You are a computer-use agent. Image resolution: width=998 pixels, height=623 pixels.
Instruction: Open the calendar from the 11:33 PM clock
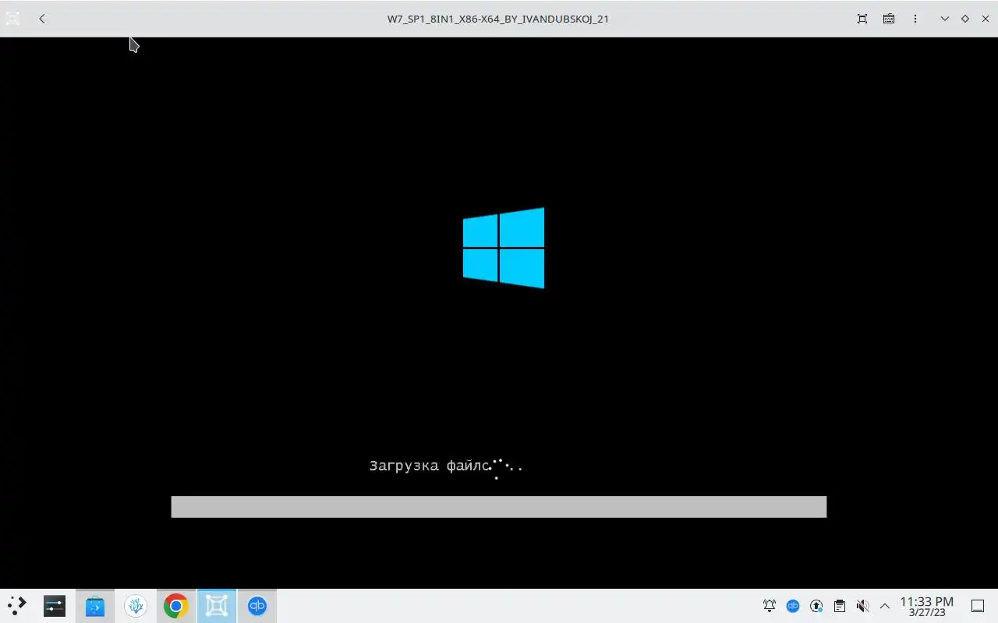pos(927,606)
